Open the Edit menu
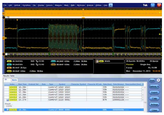Viewport: 164px width, 115px height. (10, 5)
